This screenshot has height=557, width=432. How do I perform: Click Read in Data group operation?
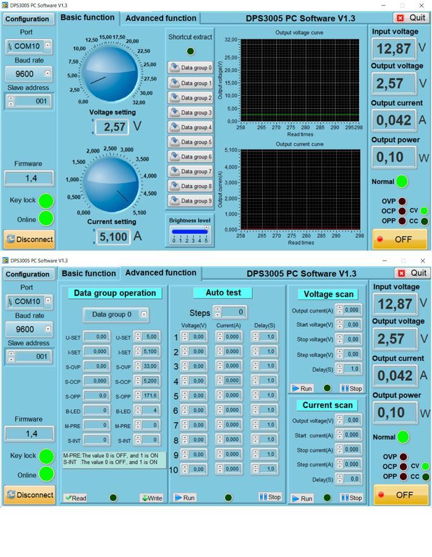tap(75, 498)
